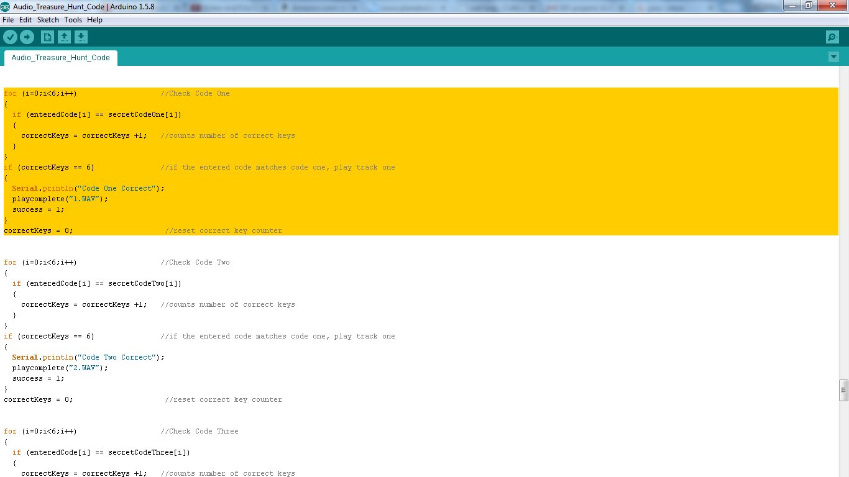
Task: Select the Audio_Treasure_Hunt_Code tab
Action: click(x=61, y=58)
